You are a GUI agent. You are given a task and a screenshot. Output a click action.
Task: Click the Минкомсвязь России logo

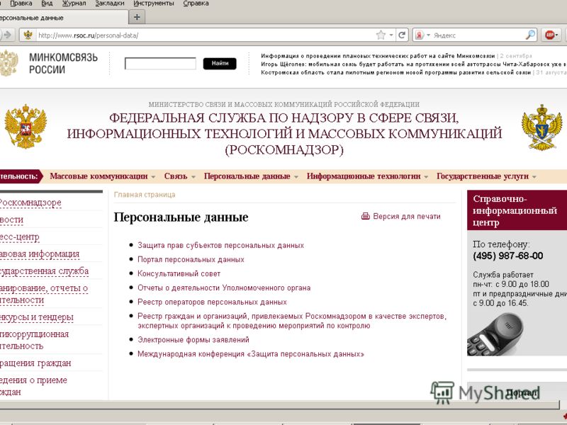point(49,63)
